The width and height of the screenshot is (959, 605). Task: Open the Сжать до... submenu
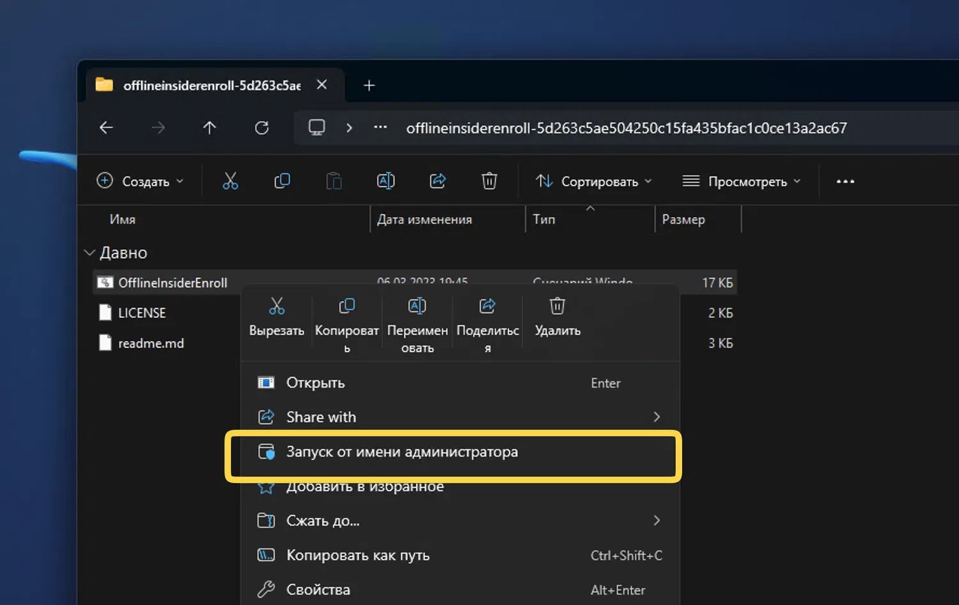pos(460,521)
